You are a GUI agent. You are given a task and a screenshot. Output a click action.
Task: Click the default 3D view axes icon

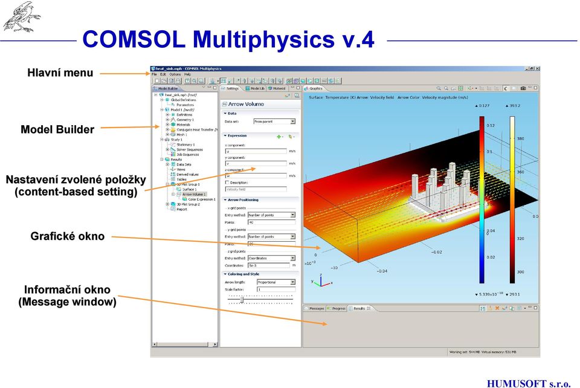click(470, 88)
